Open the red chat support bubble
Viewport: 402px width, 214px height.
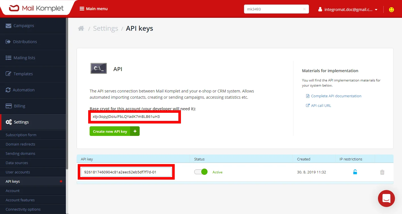point(386,198)
